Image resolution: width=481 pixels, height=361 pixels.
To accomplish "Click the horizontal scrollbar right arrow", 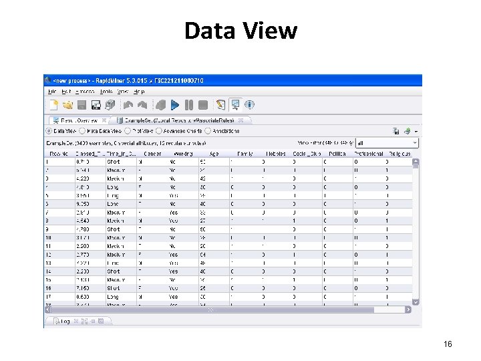I will pyautogui.click(x=408, y=310).
